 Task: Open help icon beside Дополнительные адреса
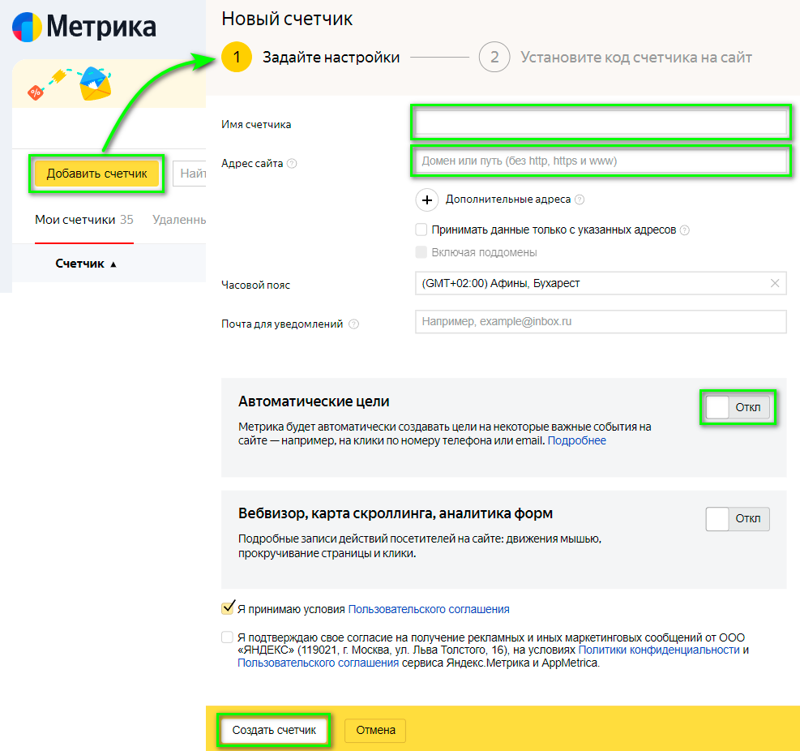[x=580, y=200]
